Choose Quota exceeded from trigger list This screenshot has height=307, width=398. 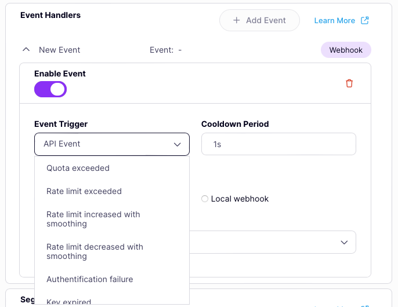click(x=78, y=168)
